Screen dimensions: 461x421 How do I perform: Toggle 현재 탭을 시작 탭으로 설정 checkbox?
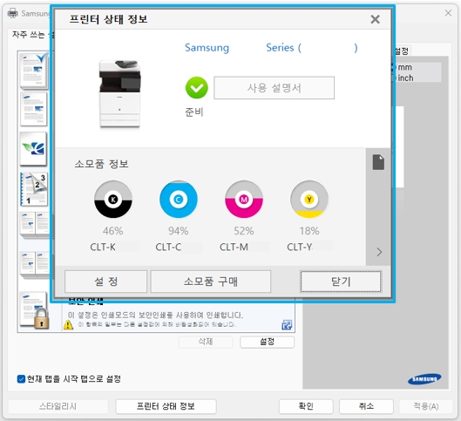coord(21,379)
